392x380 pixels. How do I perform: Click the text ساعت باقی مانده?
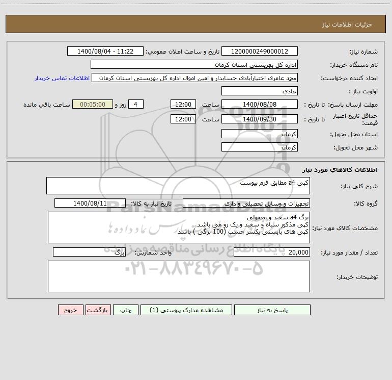pos(47,105)
